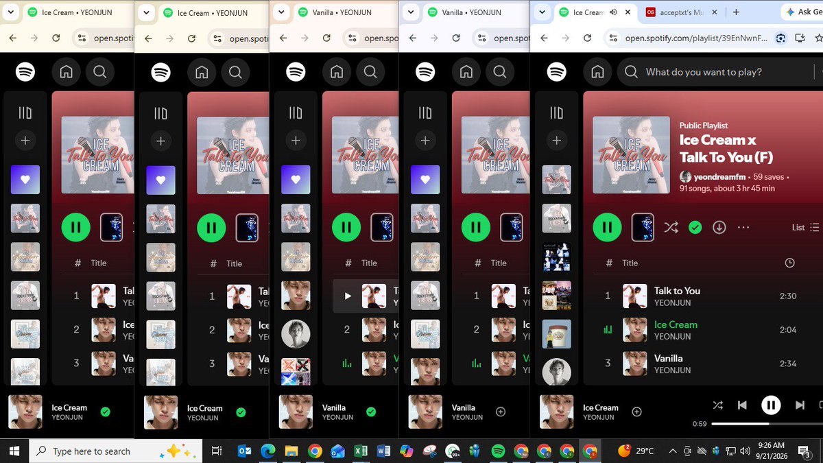
Task: Add Ice Cream to Liked Songs via the plus icon
Action: pos(636,412)
